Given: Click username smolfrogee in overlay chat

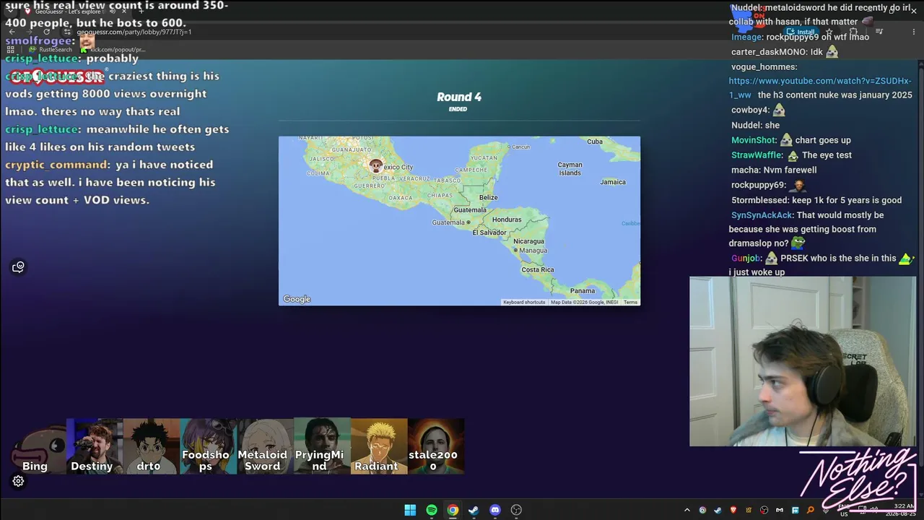Looking at the screenshot, I should click(40, 40).
